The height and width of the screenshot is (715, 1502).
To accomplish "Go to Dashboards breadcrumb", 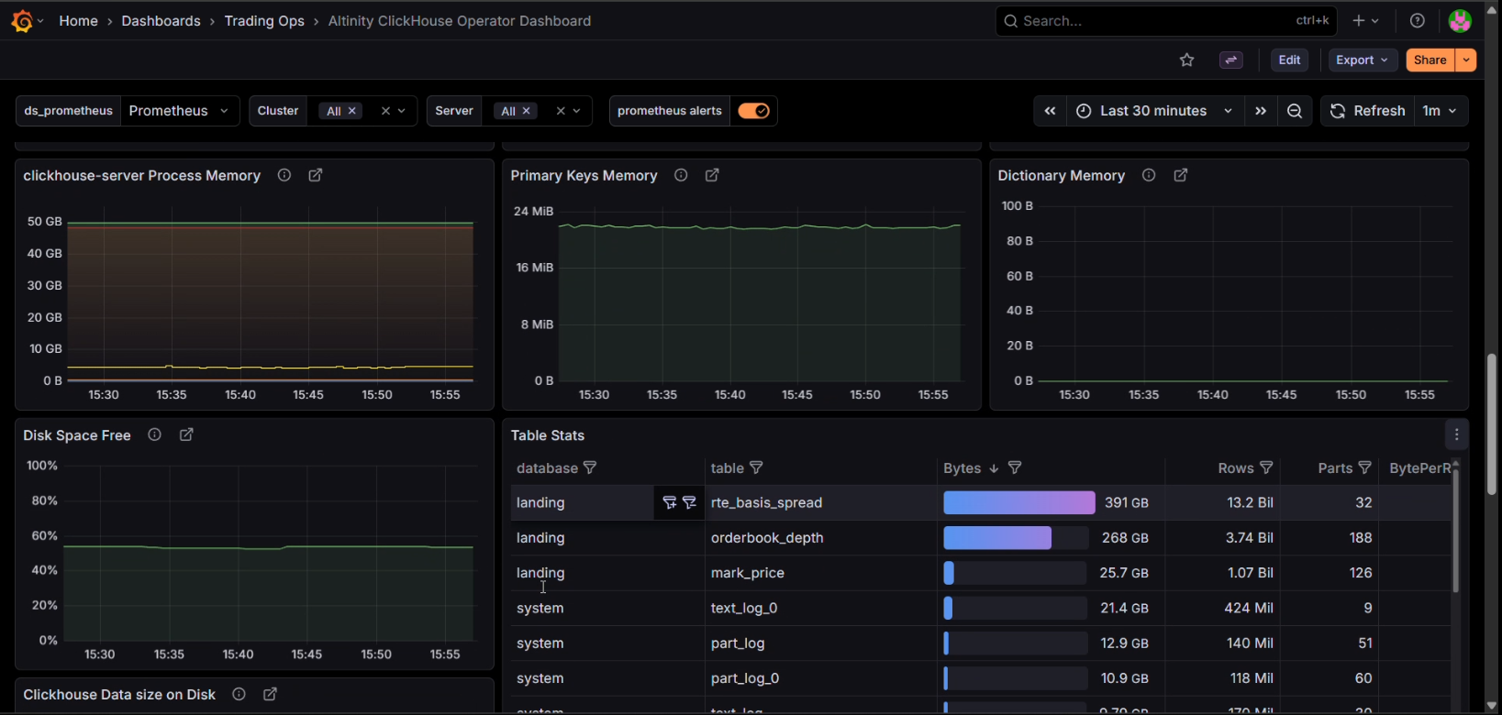I will 161,21.
